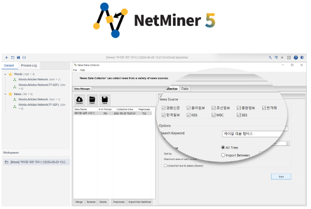311x209 pixels.
Task: Click the Collection time column header
Action: 125,109
